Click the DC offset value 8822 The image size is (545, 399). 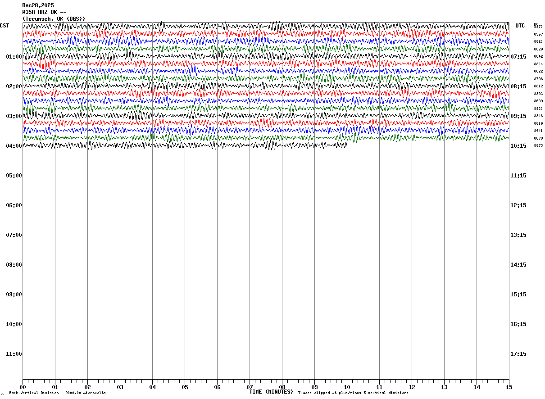click(x=538, y=71)
